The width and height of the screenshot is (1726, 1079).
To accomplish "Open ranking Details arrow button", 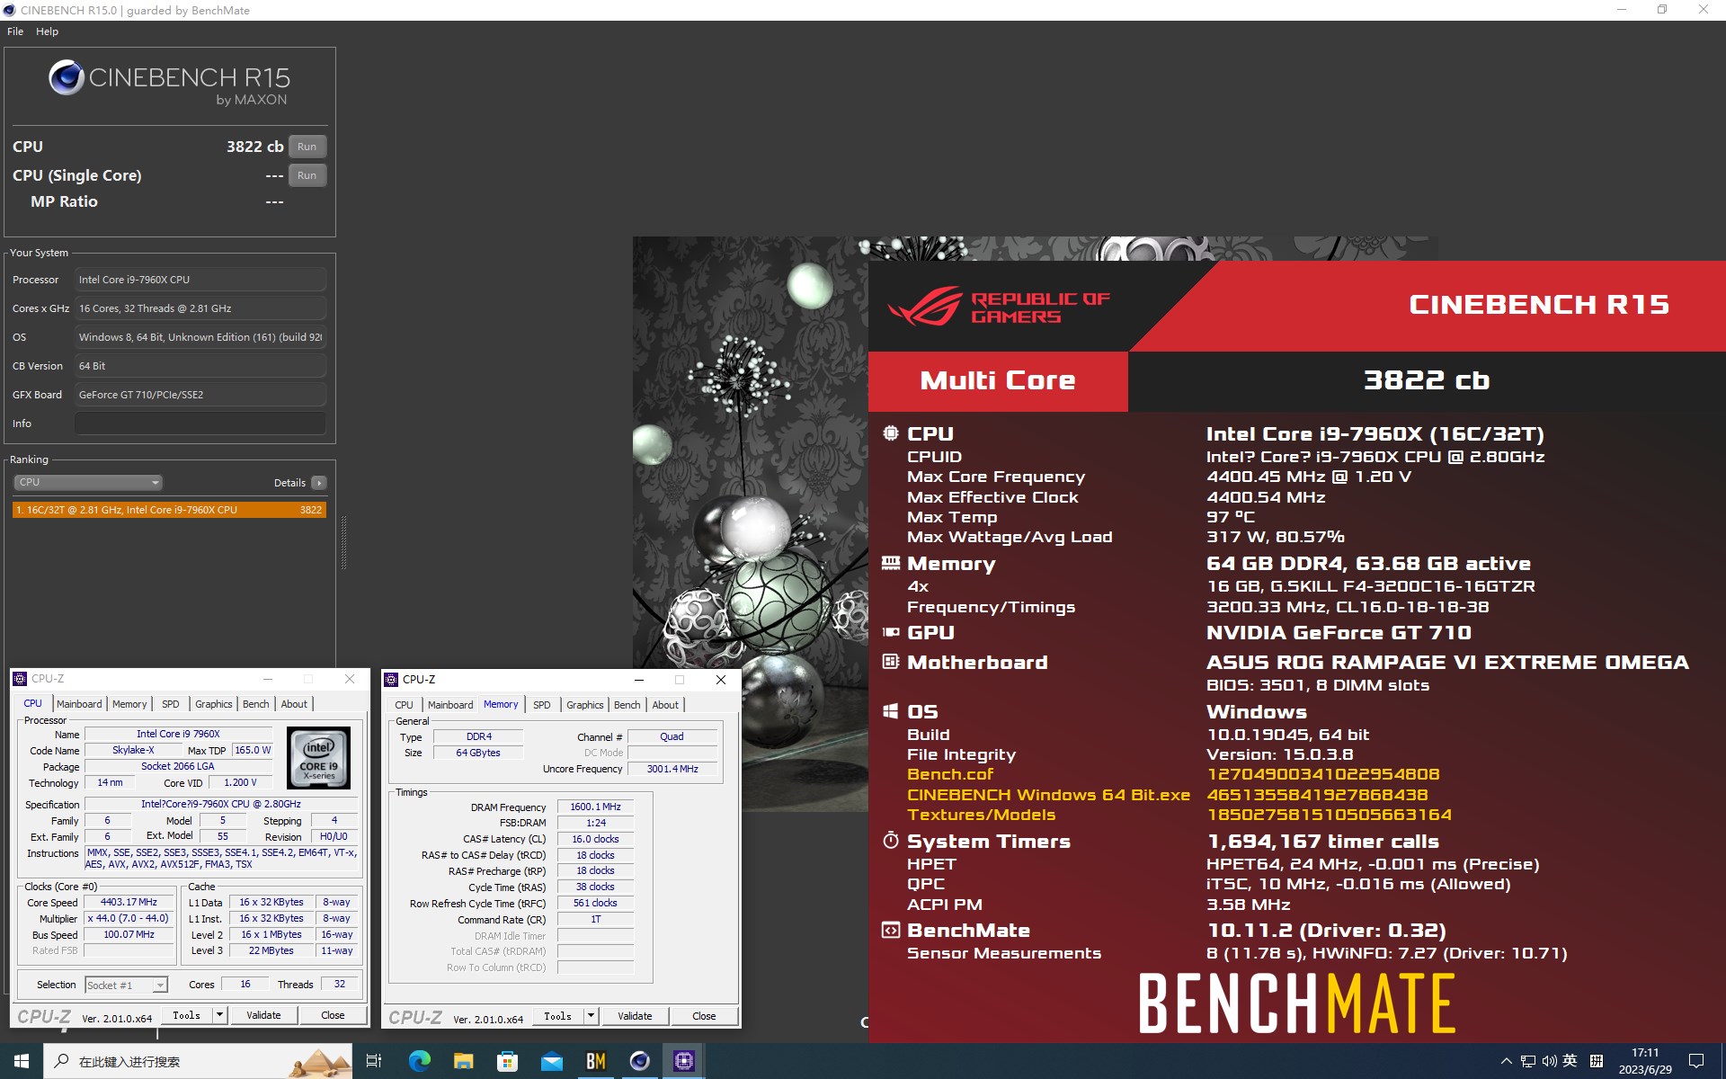I will tap(319, 483).
